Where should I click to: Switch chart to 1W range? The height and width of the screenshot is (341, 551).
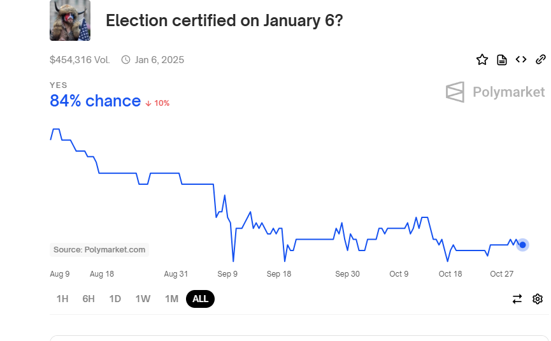click(143, 299)
